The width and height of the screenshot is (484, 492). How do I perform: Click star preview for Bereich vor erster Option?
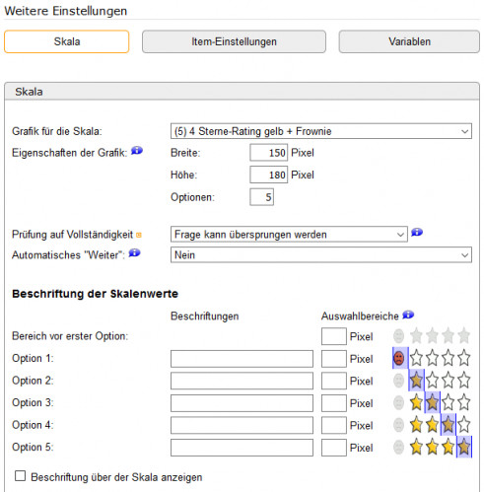click(432, 336)
